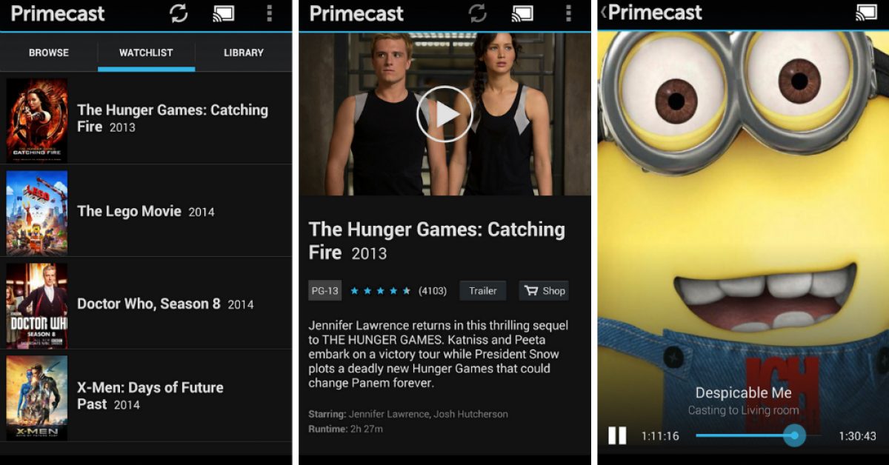Screen dimensions: 889x465
Task: Select the Watchlist tab
Action: pos(146,53)
